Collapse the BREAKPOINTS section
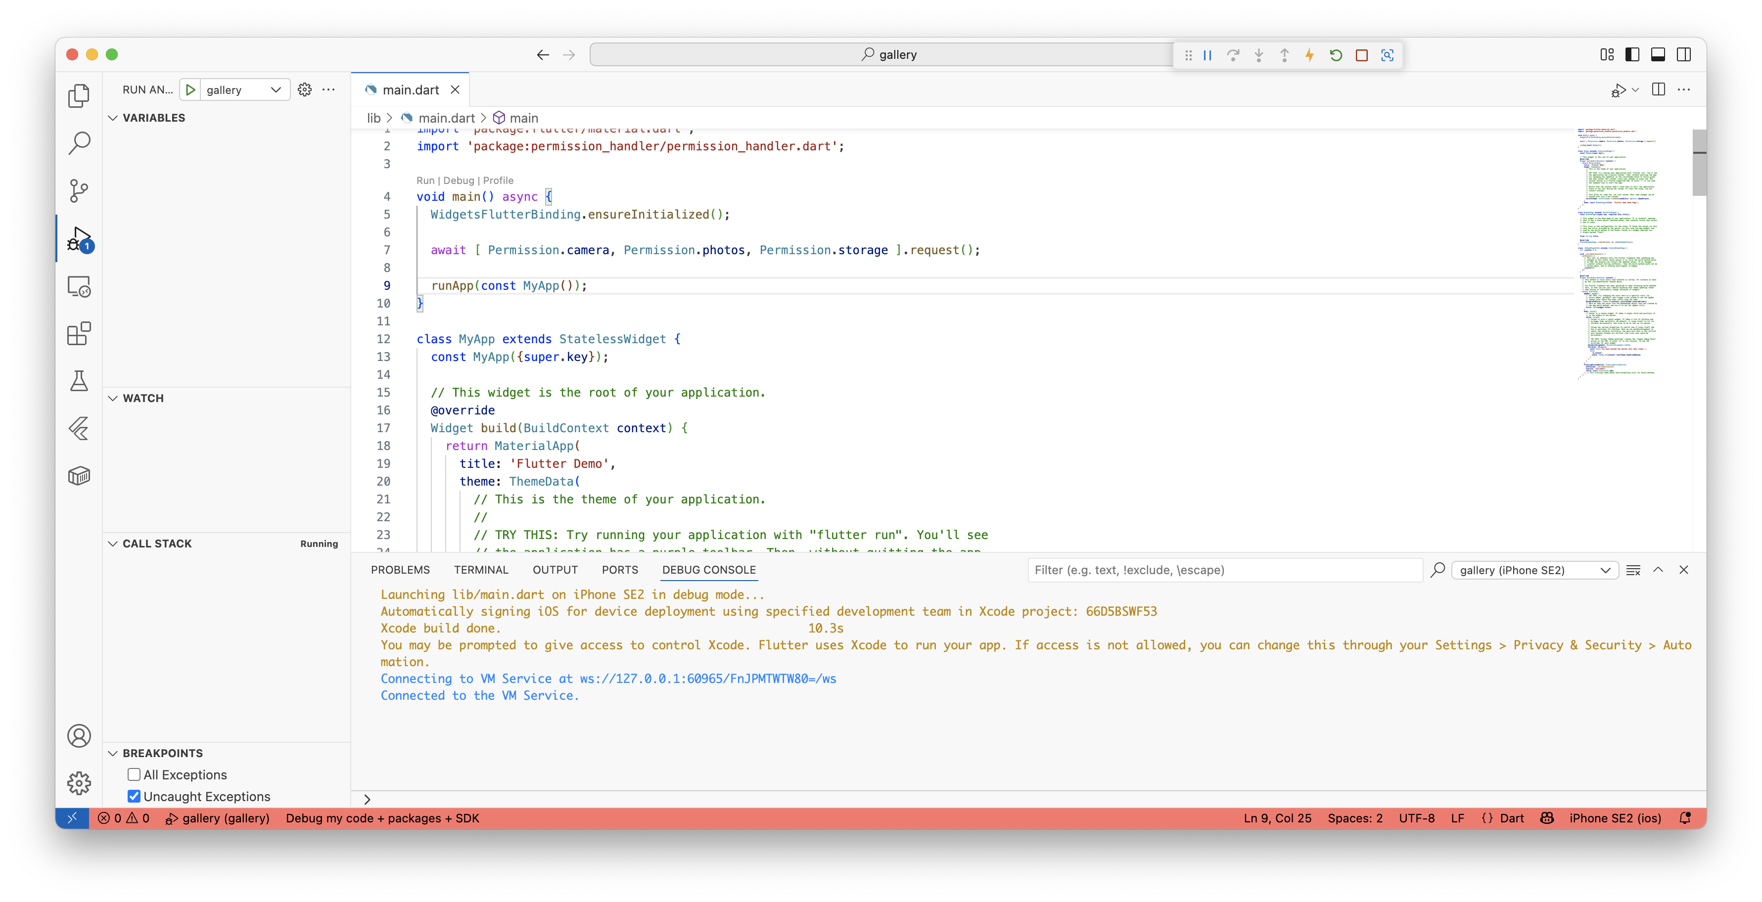The width and height of the screenshot is (1762, 902). pos(113,753)
